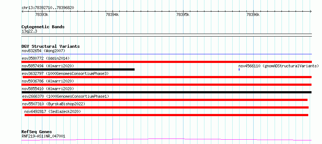Click the red nsv6492817 variant bar
322x144 pixels.
pos(166,115)
